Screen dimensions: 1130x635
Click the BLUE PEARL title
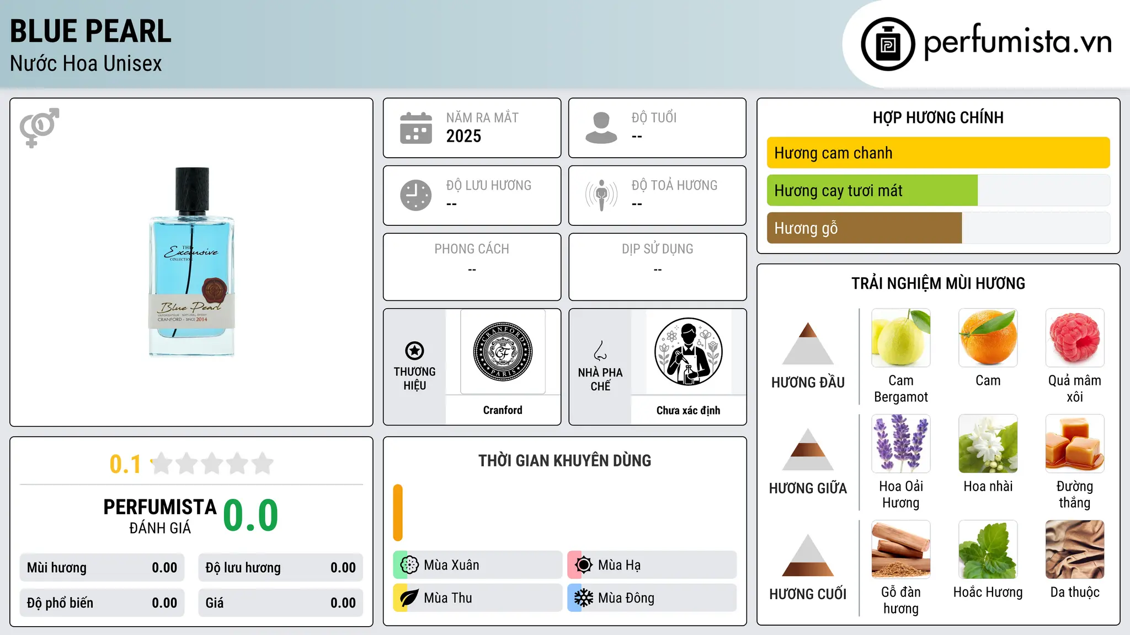90,31
